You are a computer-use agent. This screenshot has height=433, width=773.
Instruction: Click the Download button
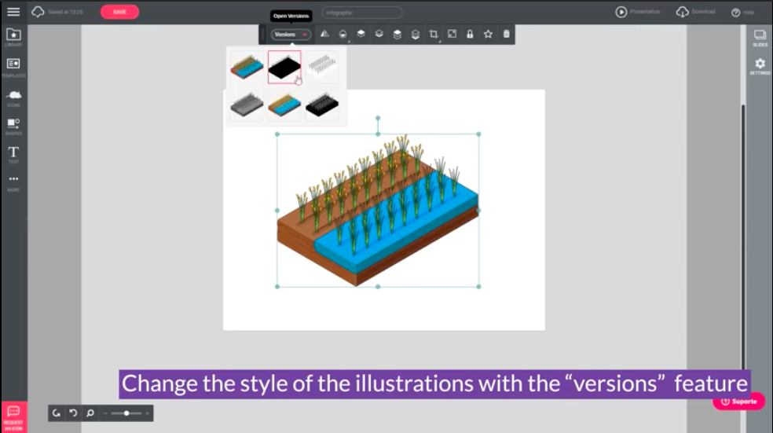point(696,12)
